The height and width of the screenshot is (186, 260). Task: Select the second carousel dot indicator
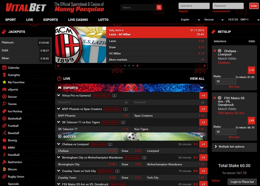pyautogui.click(x=129, y=66)
